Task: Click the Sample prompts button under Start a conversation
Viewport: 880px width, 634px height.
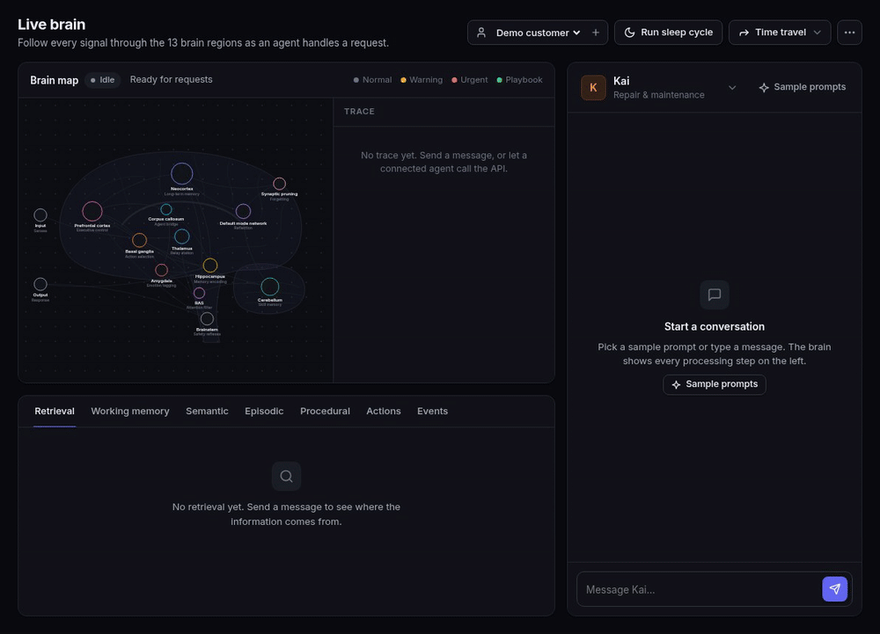Action: point(715,384)
